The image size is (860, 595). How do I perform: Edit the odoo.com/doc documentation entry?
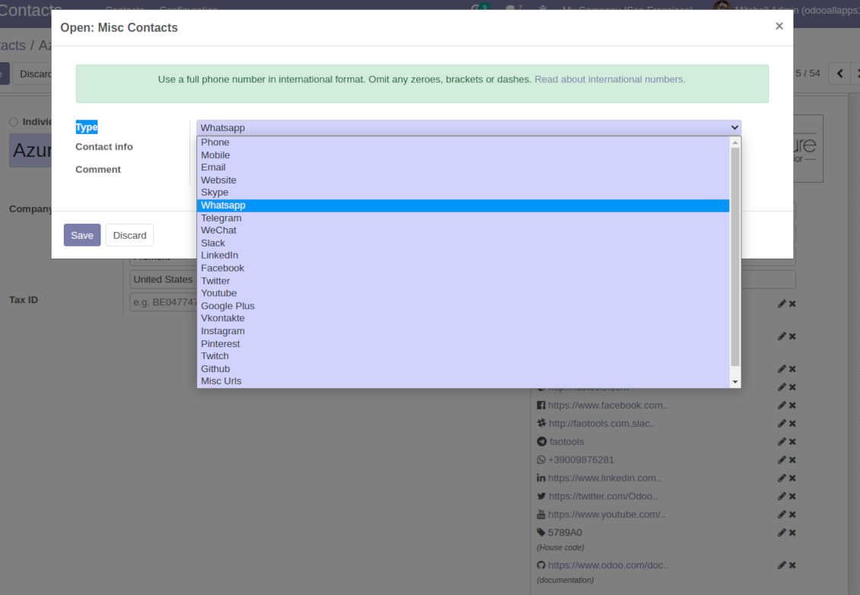tap(782, 565)
